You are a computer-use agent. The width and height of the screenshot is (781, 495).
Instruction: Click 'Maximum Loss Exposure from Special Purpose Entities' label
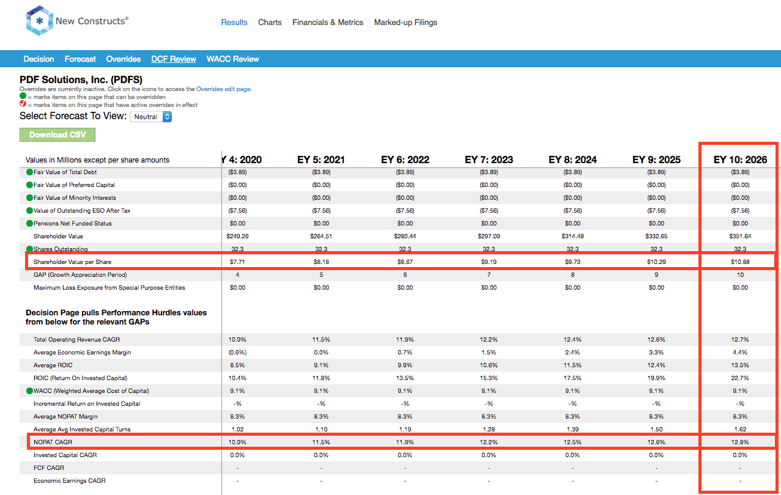tap(109, 288)
